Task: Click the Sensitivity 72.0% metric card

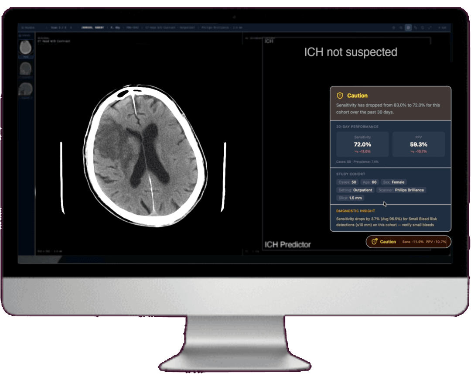Action: click(x=362, y=144)
